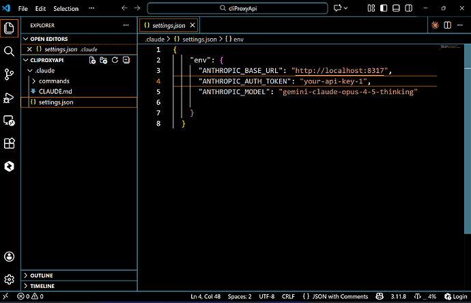Image resolution: width=471 pixels, height=303 pixels.
Task: Click New File icon in explorer header
Action: 92,60
